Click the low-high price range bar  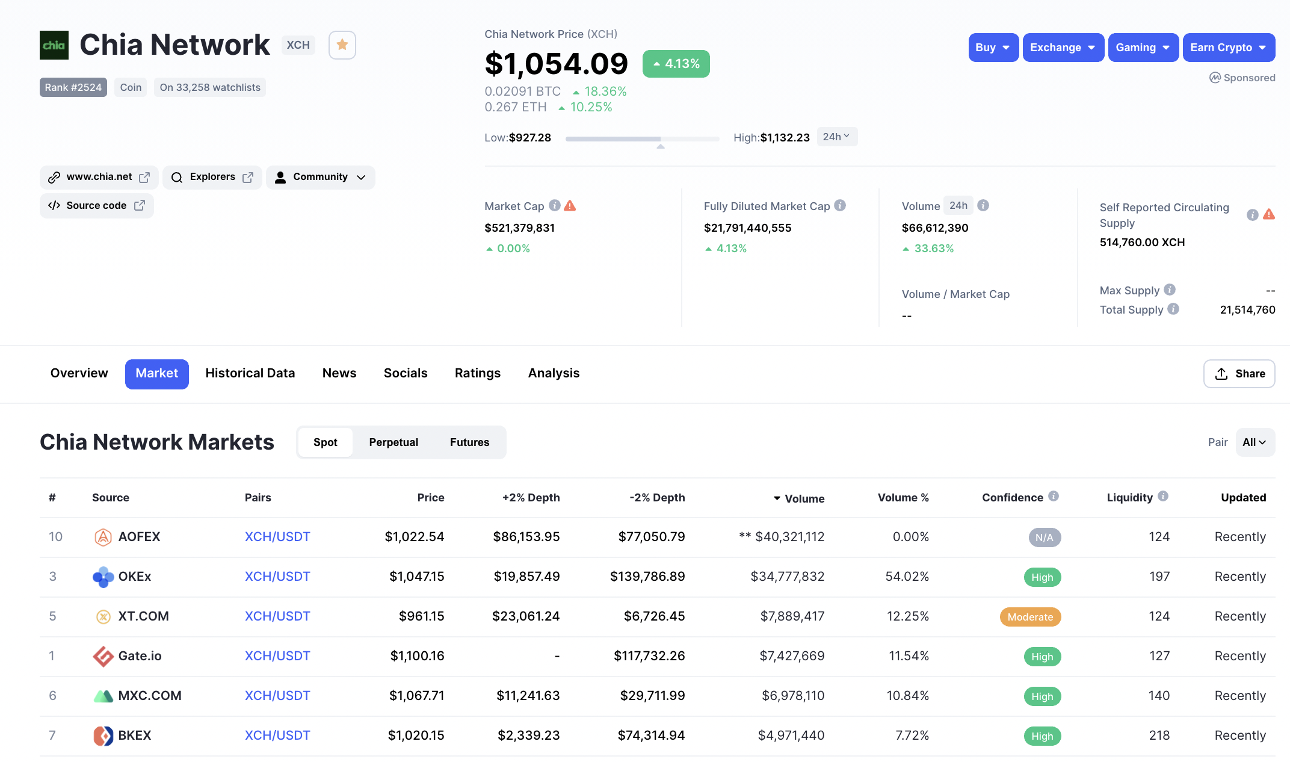641,139
